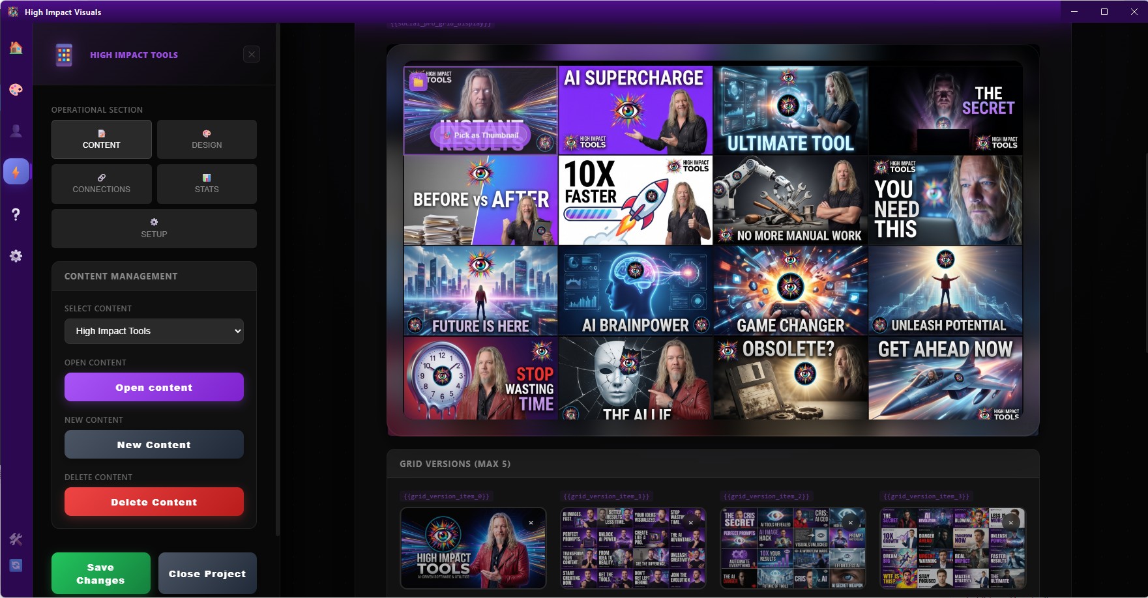Screen dimensions: 1148x598
Task: Select THE SECRET thumbnail
Action: (x=945, y=110)
